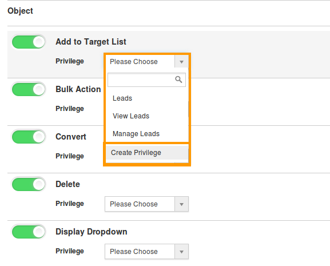Click Please Choose text beside Add to Target List
This screenshot has width=330, height=266.
coord(134,62)
